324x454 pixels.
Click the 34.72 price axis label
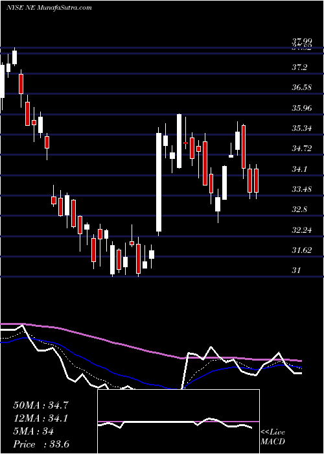coord(302,149)
